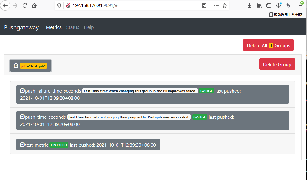This screenshot has width=307, height=180.
Task: Toggle the sidebar view icon
Action: point(269,5)
